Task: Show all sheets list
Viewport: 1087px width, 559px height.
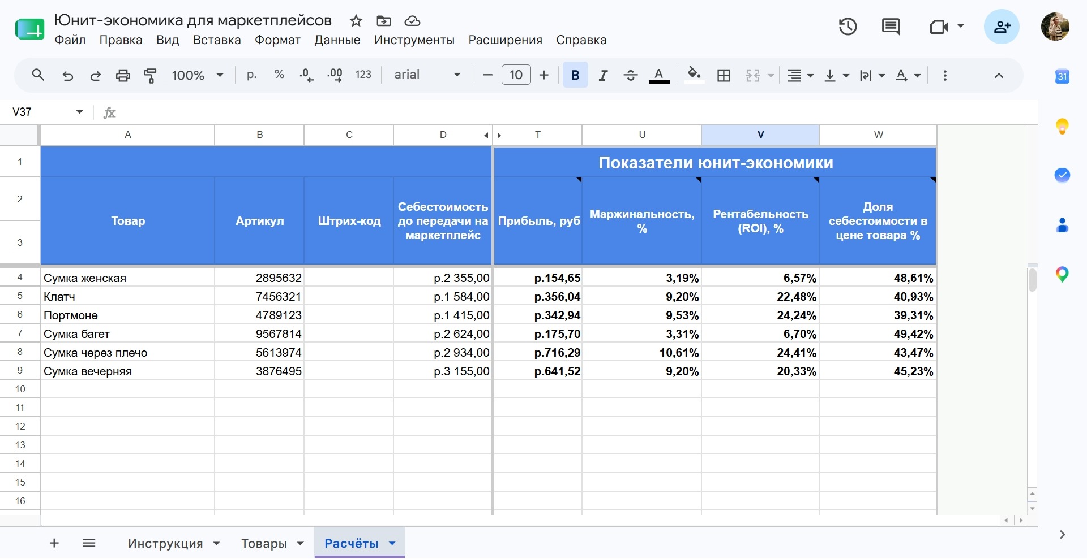Action: tap(89, 543)
